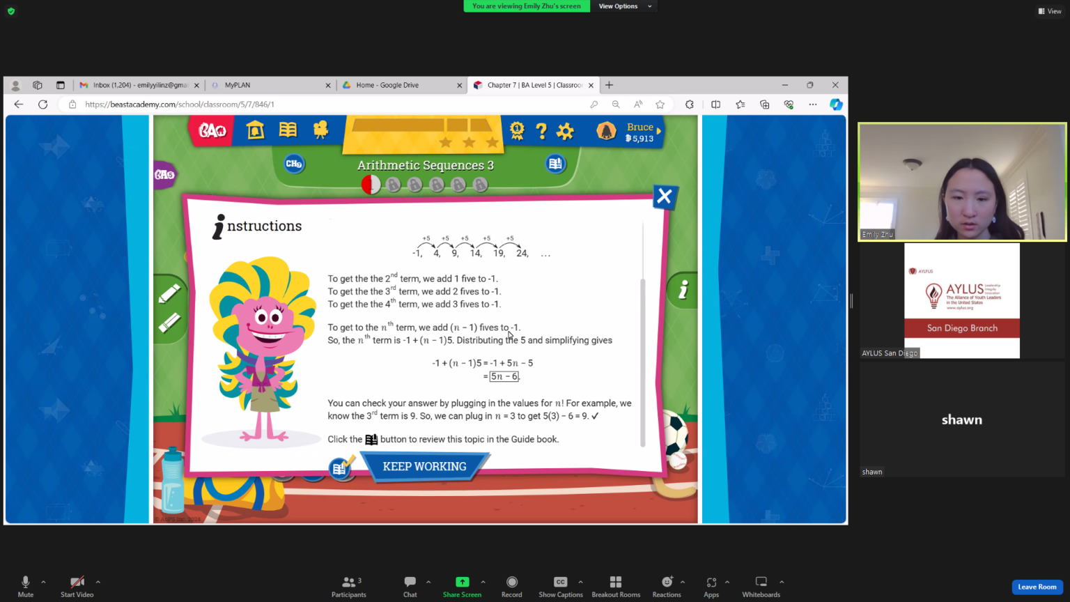Open the Participants panel
Viewport: 1070px width, 602px height.
tap(349, 587)
